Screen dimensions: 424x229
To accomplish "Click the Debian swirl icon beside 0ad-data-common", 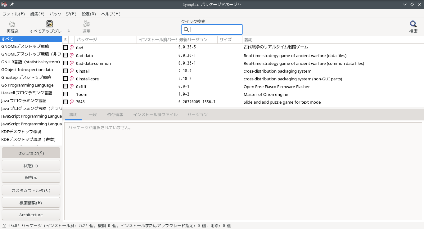I will (72, 63).
